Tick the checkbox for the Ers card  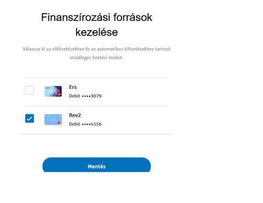[30, 90]
